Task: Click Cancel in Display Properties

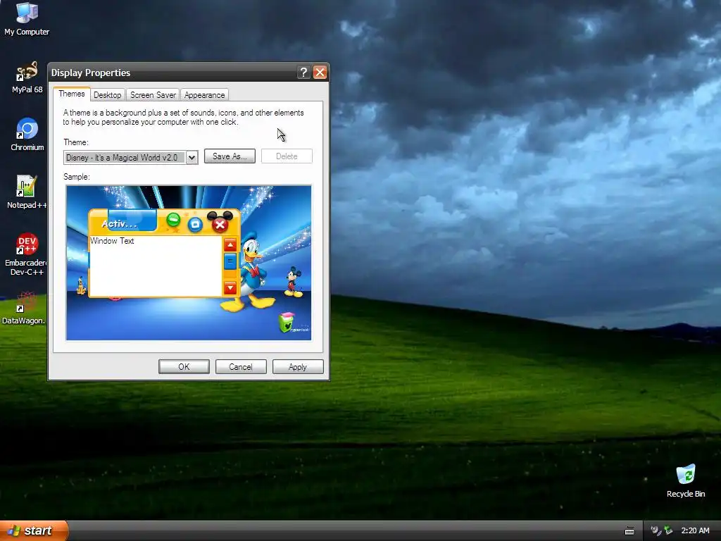Action: pos(241,366)
